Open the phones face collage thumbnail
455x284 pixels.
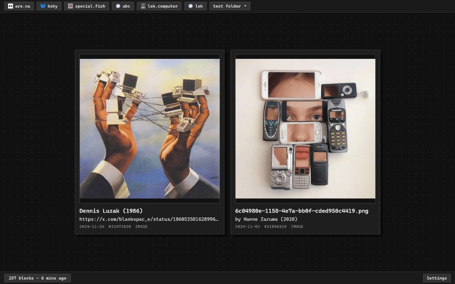tap(305, 129)
